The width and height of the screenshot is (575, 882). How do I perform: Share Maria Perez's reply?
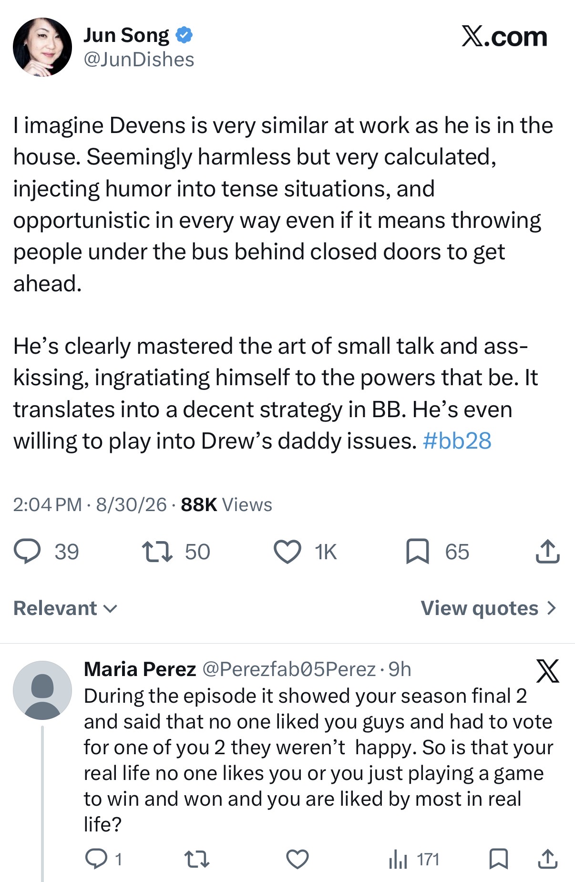pos(548,859)
